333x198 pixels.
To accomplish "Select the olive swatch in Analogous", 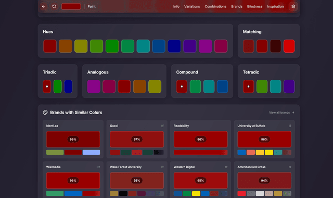I will tap(155, 86).
